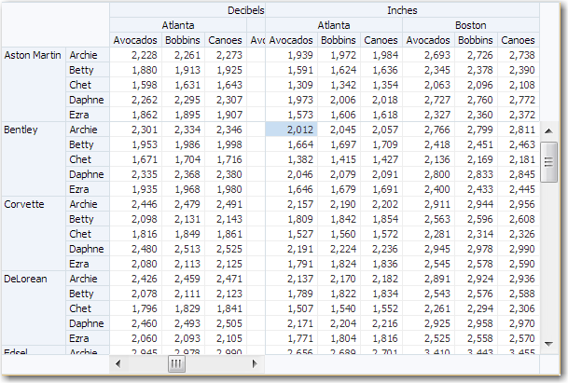568x383 pixels.
Task: Select the Decibels column header
Action: coord(187,10)
